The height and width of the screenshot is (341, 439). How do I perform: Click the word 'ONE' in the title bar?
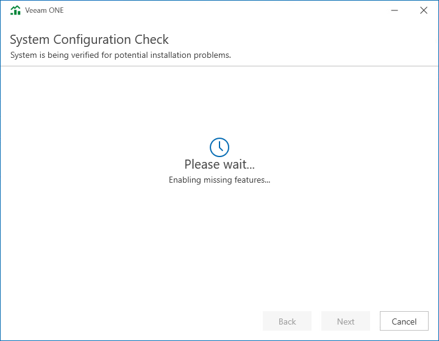[56, 10]
